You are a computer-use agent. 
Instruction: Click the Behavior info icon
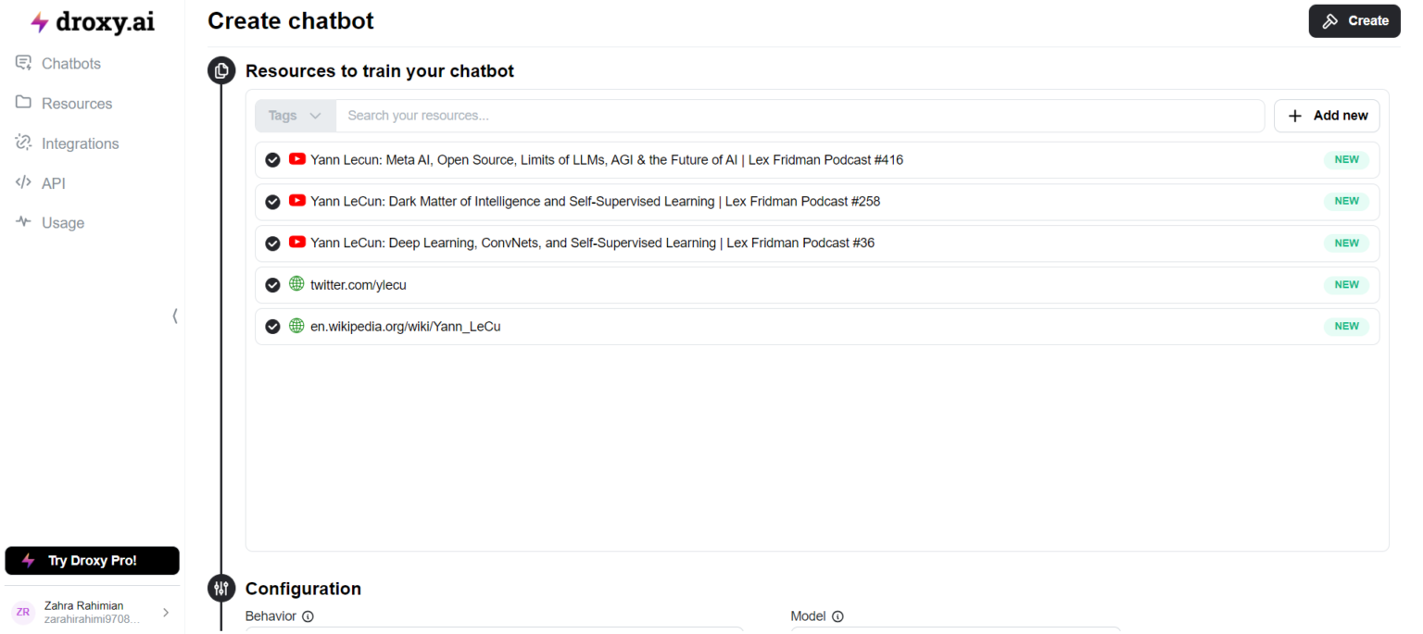tap(308, 616)
